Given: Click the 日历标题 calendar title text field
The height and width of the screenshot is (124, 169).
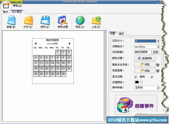Looking at the screenshot, I should pos(143,52).
